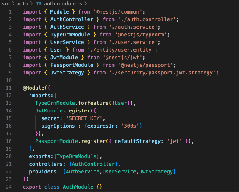Click './sercurity/passport.jwt.strategy' path string
The height and width of the screenshot is (192, 239).
point(162,73)
